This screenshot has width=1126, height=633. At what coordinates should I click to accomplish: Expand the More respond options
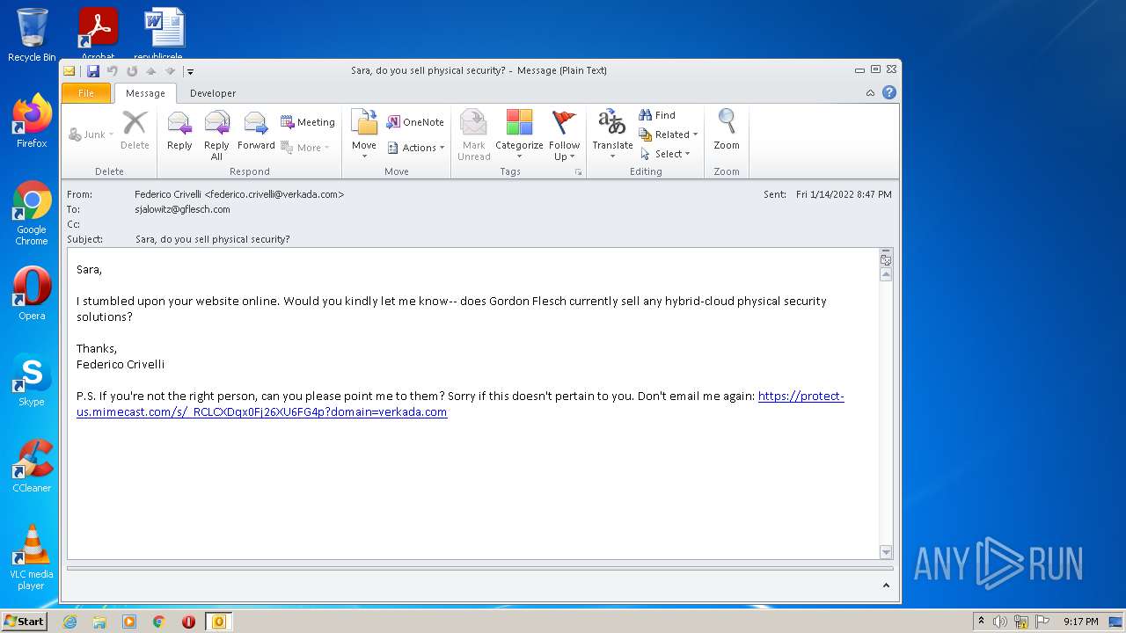pos(305,148)
